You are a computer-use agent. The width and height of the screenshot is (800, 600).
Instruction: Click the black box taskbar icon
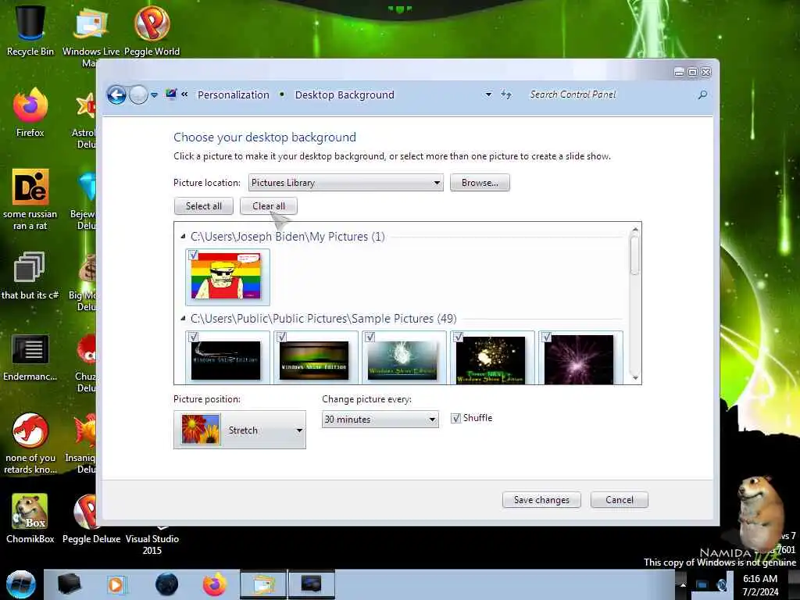pos(69,584)
